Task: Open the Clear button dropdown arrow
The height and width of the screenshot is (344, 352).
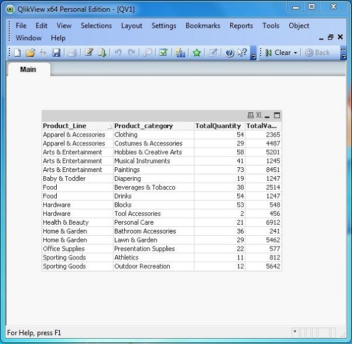Action: pyautogui.click(x=295, y=53)
